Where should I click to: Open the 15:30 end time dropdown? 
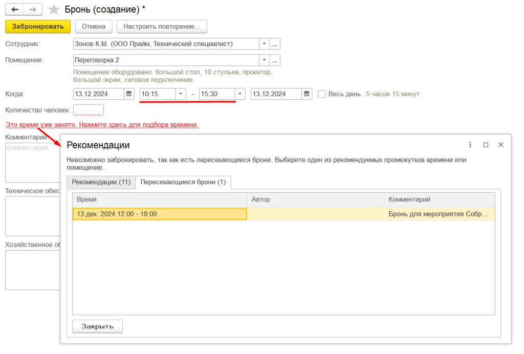(240, 94)
